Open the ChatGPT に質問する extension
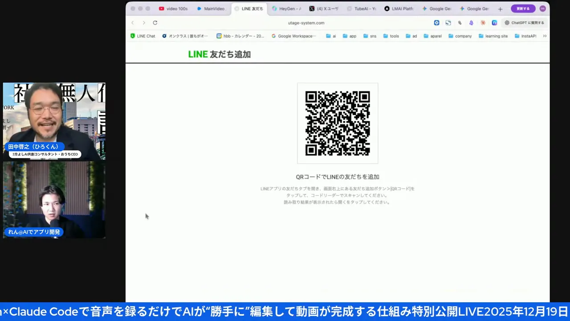 pyautogui.click(x=525, y=23)
